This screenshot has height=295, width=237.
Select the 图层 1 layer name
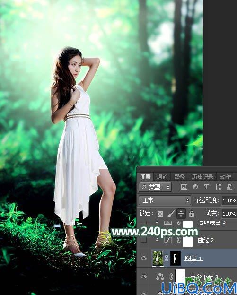point(193,259)
